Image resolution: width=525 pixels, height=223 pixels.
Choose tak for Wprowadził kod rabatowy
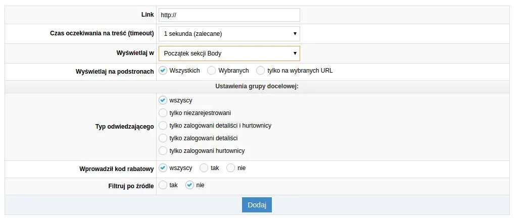(204, 168)
